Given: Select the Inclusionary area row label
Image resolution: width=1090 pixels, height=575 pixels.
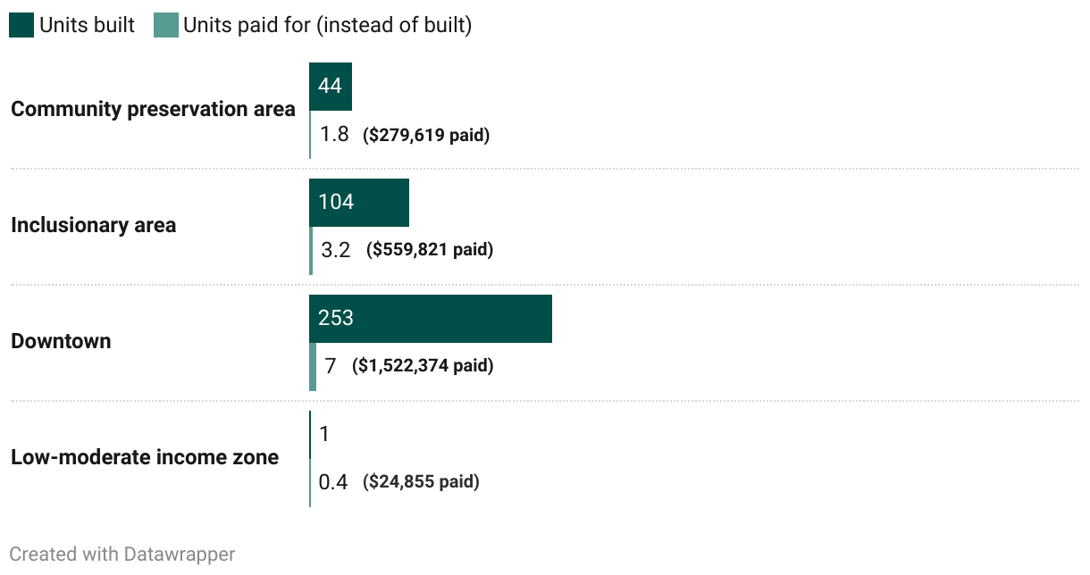Looking at the screenshot, I should [x=94, y=226].
